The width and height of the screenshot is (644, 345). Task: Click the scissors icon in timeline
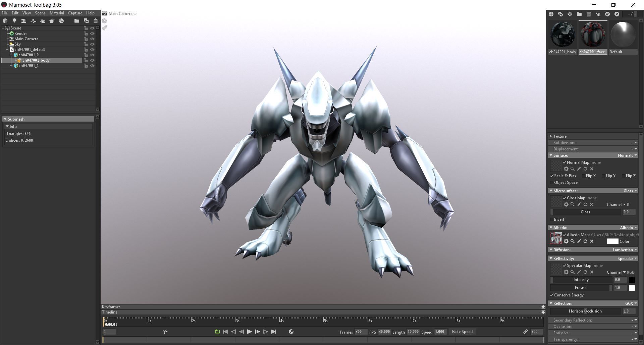pyautogui.click(x=165, y=332)
